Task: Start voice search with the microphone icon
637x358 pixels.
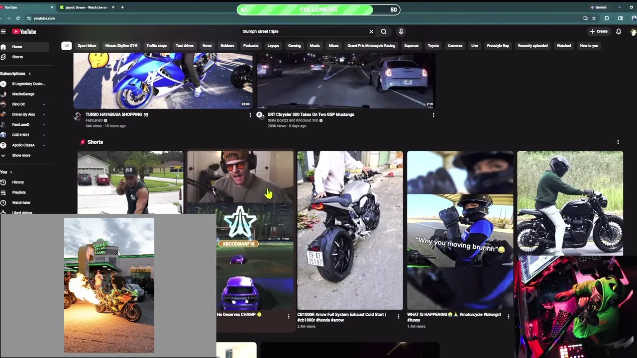Action: point(401,31)
